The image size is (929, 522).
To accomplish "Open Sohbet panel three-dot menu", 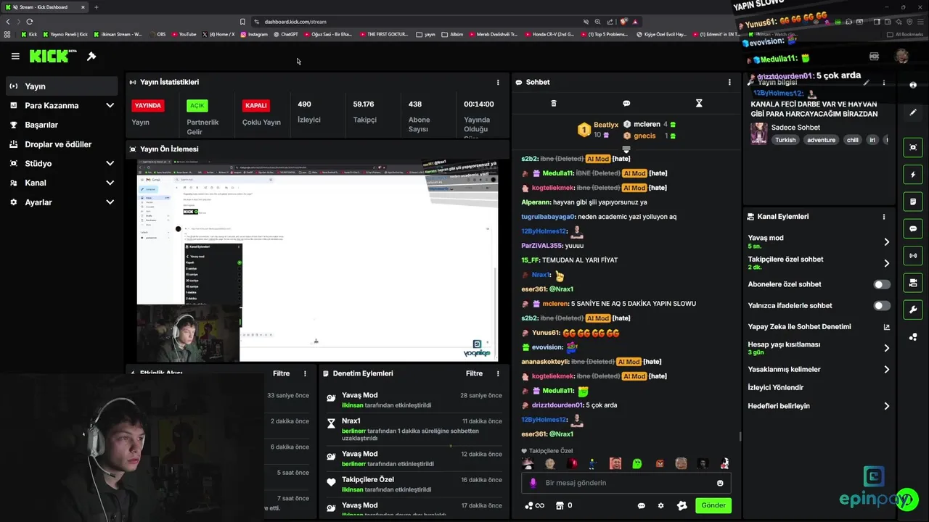I will pyautogui.click(x=729, y=82).
